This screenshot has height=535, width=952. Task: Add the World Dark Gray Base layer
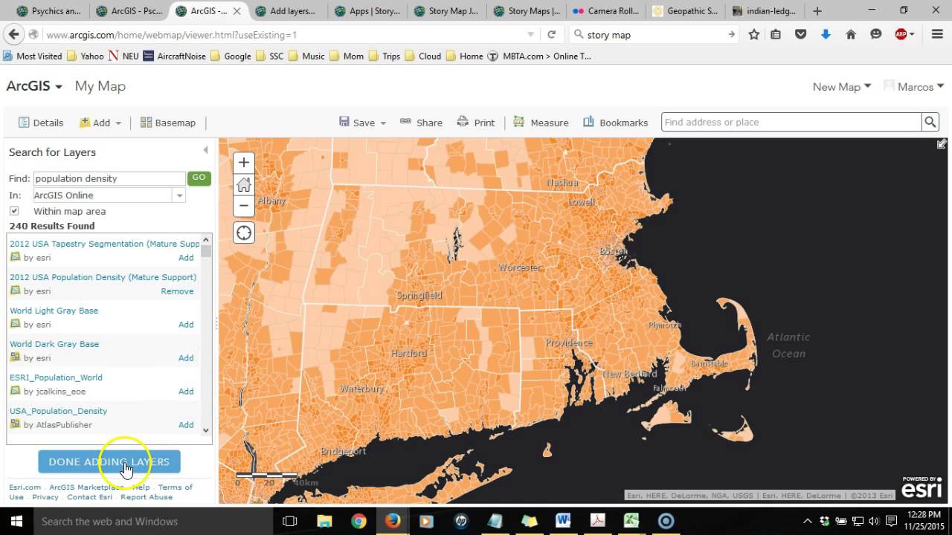click(x=186, y=358)
